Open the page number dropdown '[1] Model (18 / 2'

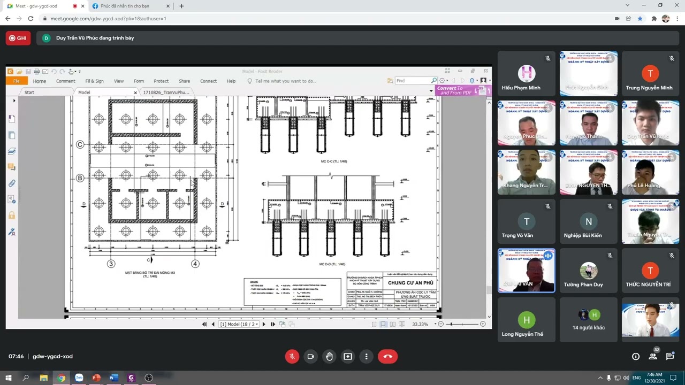[239, 324]
